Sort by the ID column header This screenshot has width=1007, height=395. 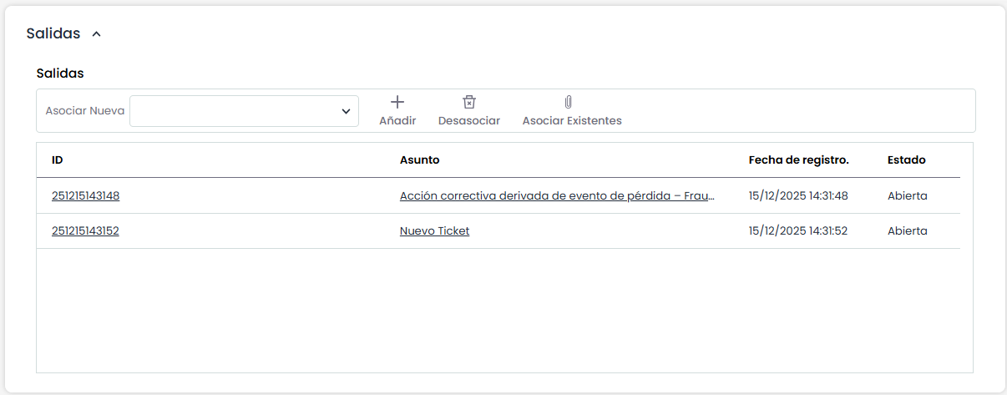[x=58, y=160]
